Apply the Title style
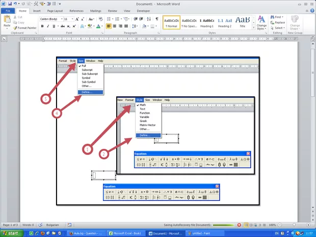316x237 pixels. point(243,23)
